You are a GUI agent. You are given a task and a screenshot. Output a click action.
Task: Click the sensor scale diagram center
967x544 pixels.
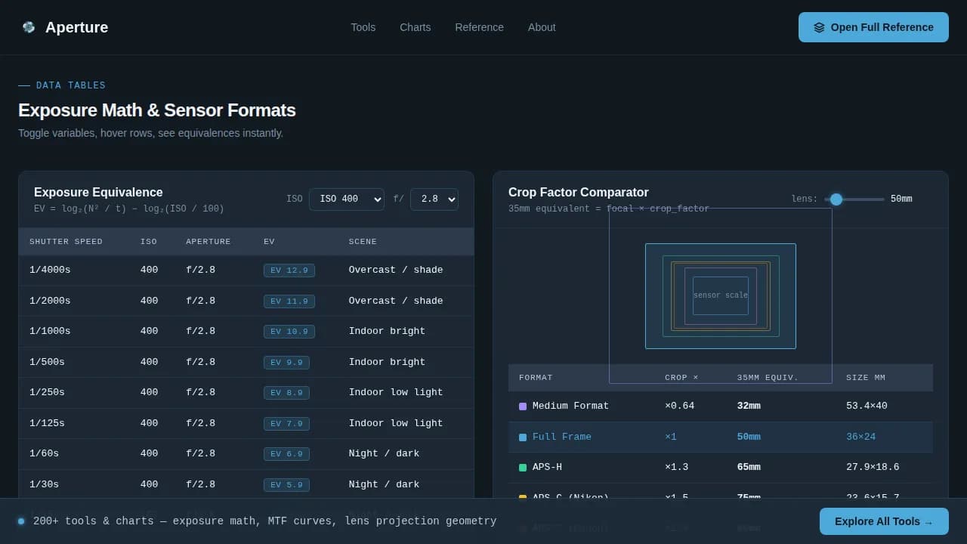[x=721, y=295]
